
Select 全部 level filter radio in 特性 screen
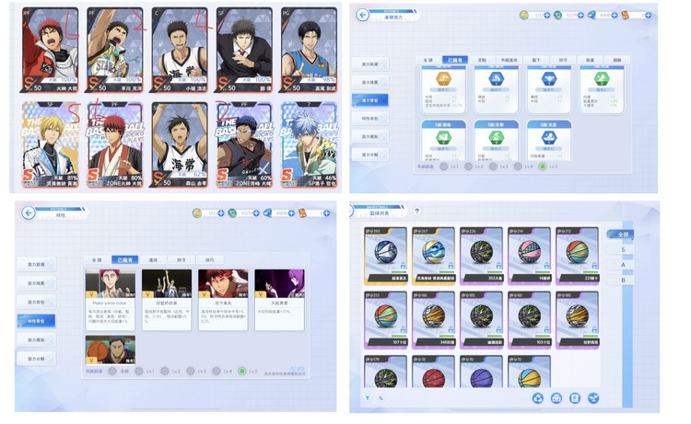[x=112, y=372]
